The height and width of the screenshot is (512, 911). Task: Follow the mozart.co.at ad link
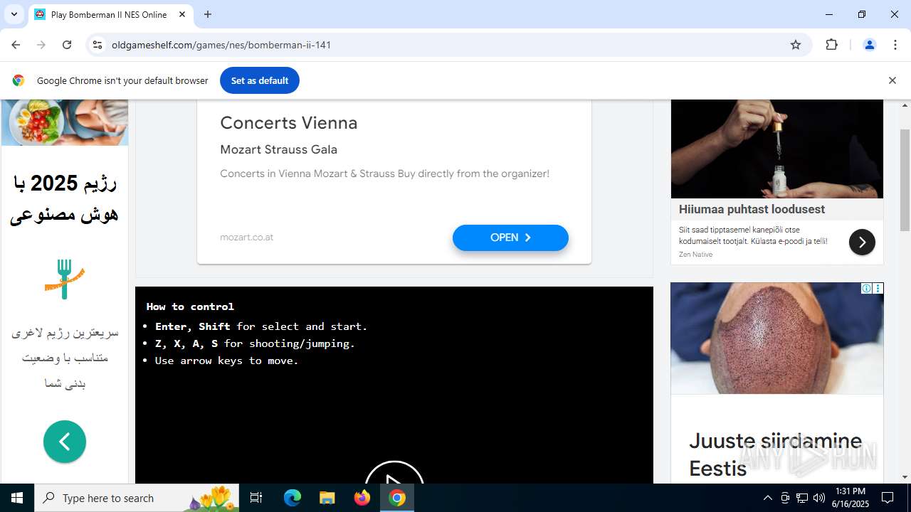click(246, 238)
